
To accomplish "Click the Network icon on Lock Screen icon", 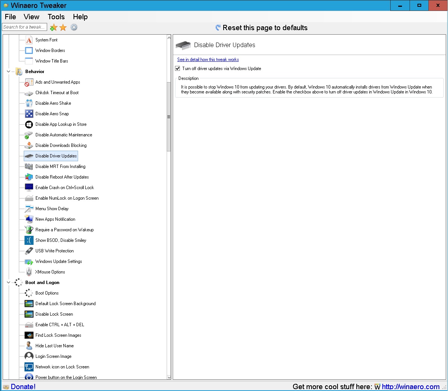I will (x=29, y=367).
